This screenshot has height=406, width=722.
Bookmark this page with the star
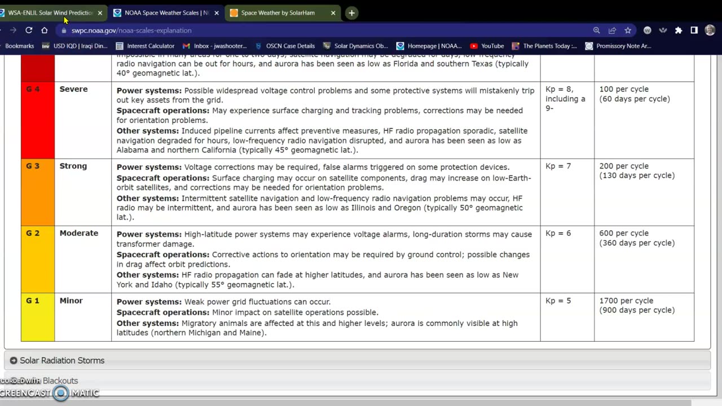(628, 30)
